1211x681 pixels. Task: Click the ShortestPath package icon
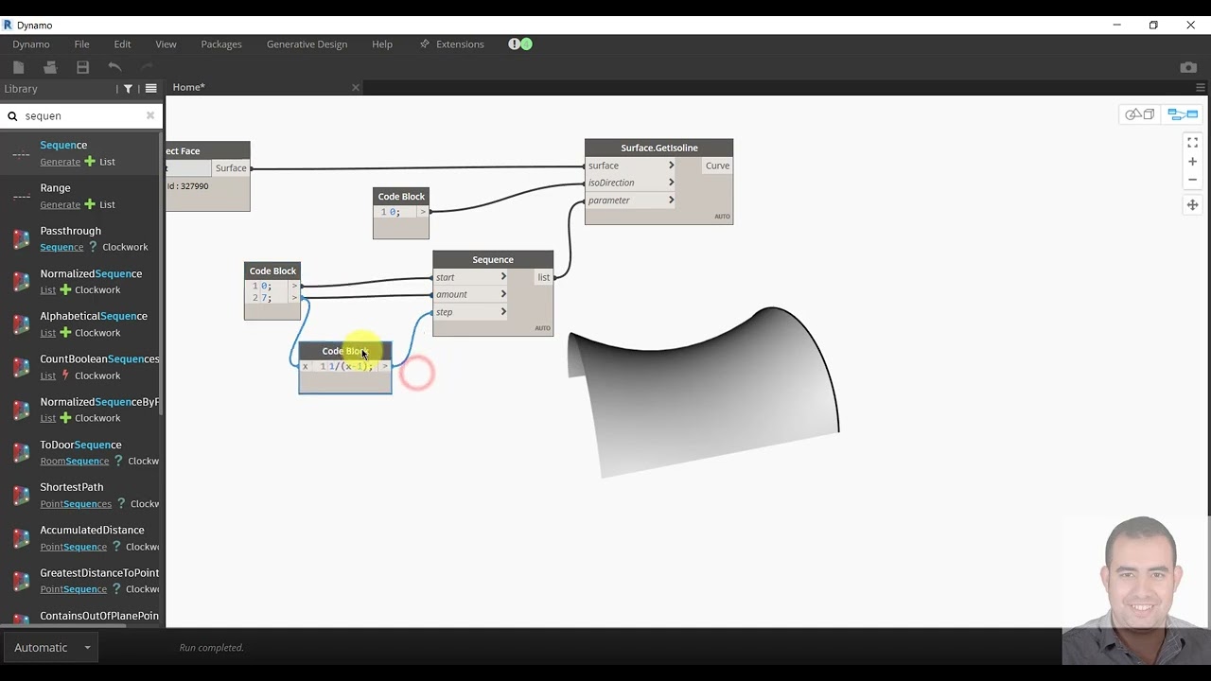(x=21, y=495)
